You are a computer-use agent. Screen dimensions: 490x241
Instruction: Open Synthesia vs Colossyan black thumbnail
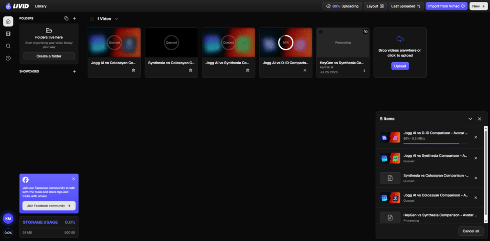click(171, 43)
